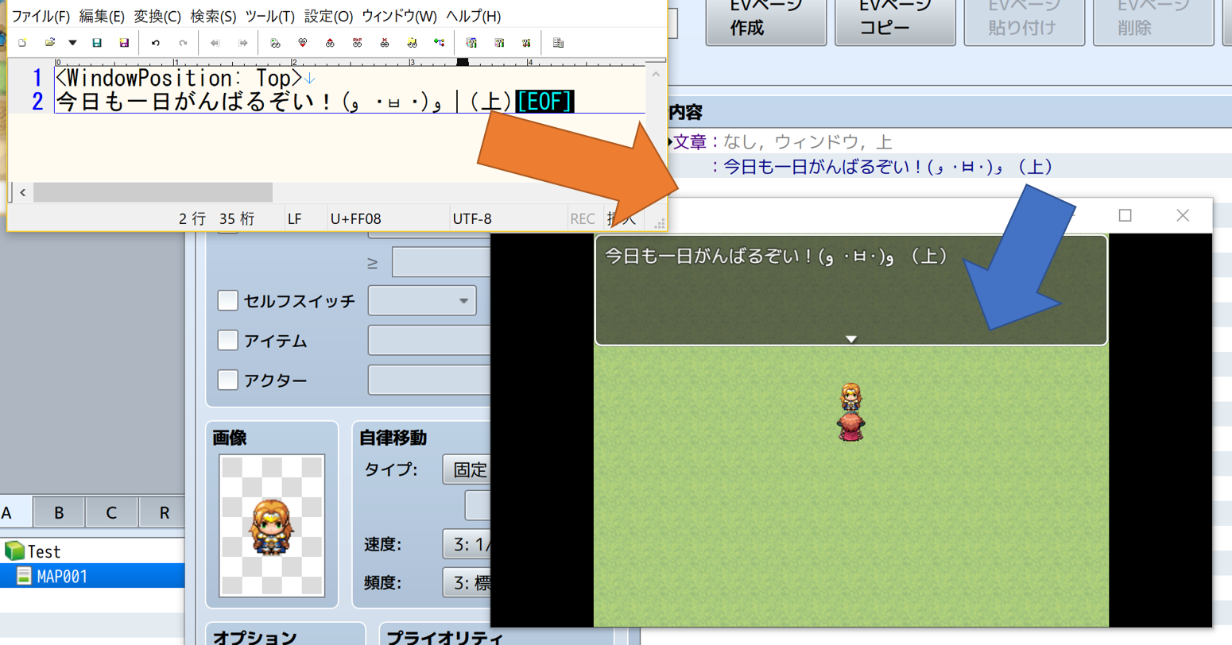Image resolution: width=1232 pixels, height=645 pixels.
Task: Switch to tileset tab C
Action: click(x=111, y=513)
